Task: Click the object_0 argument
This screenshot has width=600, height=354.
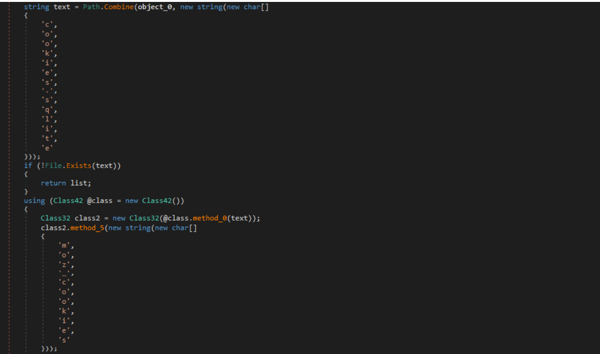Action: [155, 7]
